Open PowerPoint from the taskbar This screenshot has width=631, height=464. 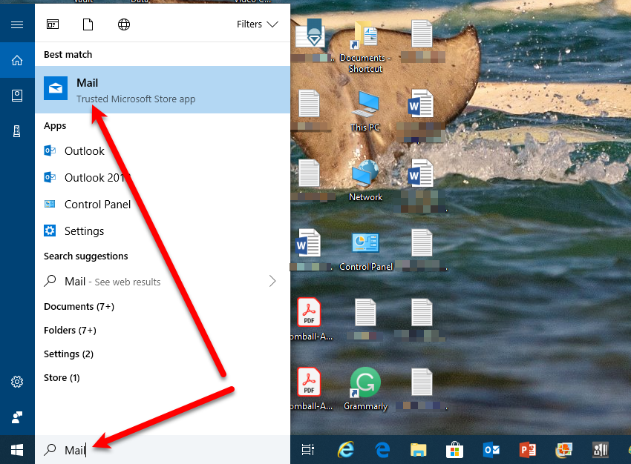[x=528, y=450]
